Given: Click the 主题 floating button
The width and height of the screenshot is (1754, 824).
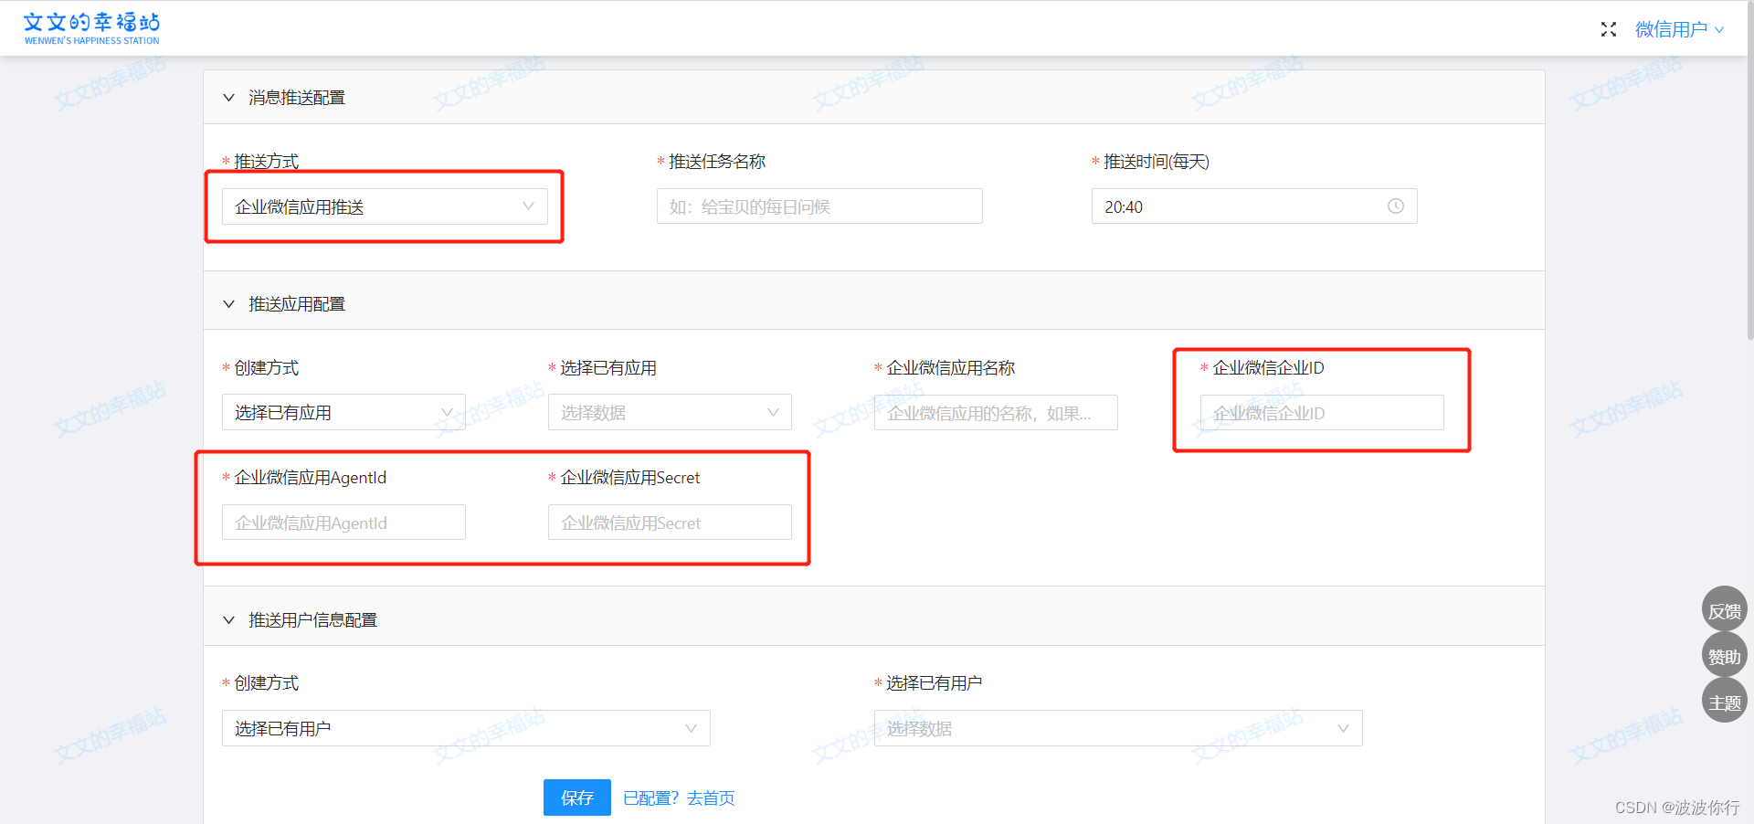Looking at the screenshot, I should coord(1725,701).
